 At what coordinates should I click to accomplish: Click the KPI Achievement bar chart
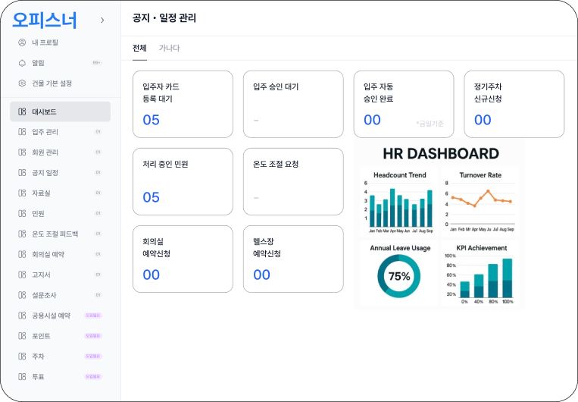point(480,273)
